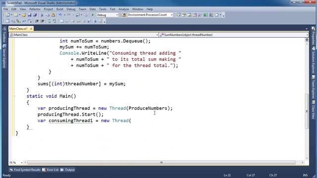Click the Add New Item toolbar icon
This screenshot has width=317, height=178.
click(x=15, y=15)
